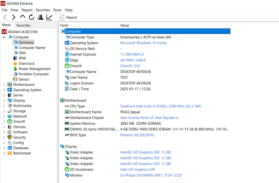
Task: Click the Refresh toolbar icon
Action: point(31,17)
